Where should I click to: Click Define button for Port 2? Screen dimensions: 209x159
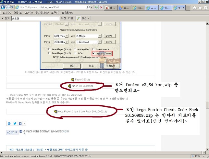coord(109,42)
